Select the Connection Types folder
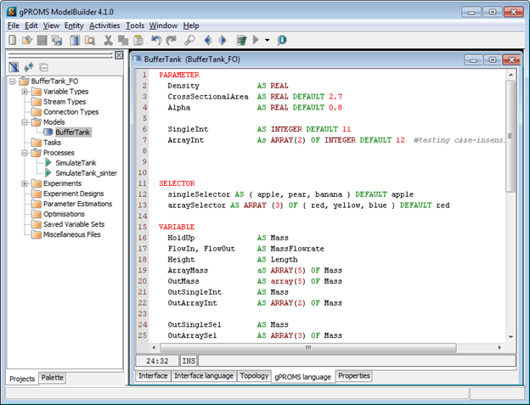The image size is (530, 405). 71,112
